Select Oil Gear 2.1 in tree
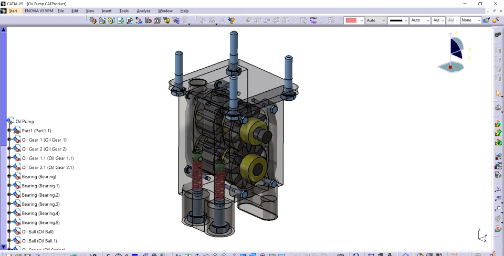This screenshot has height=256, width=504. coord(48,167)
